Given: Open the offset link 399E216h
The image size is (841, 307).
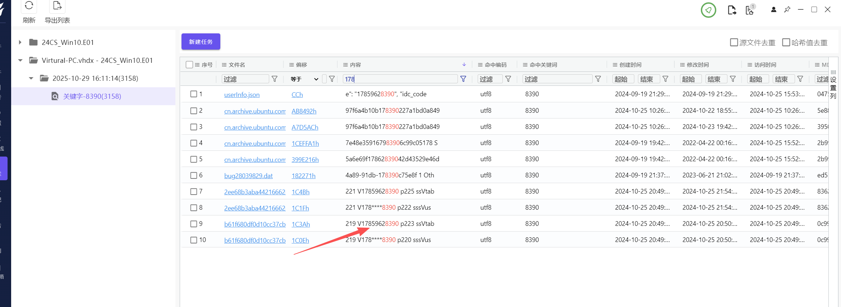Looking at the screenshot, I should [305, 159].
